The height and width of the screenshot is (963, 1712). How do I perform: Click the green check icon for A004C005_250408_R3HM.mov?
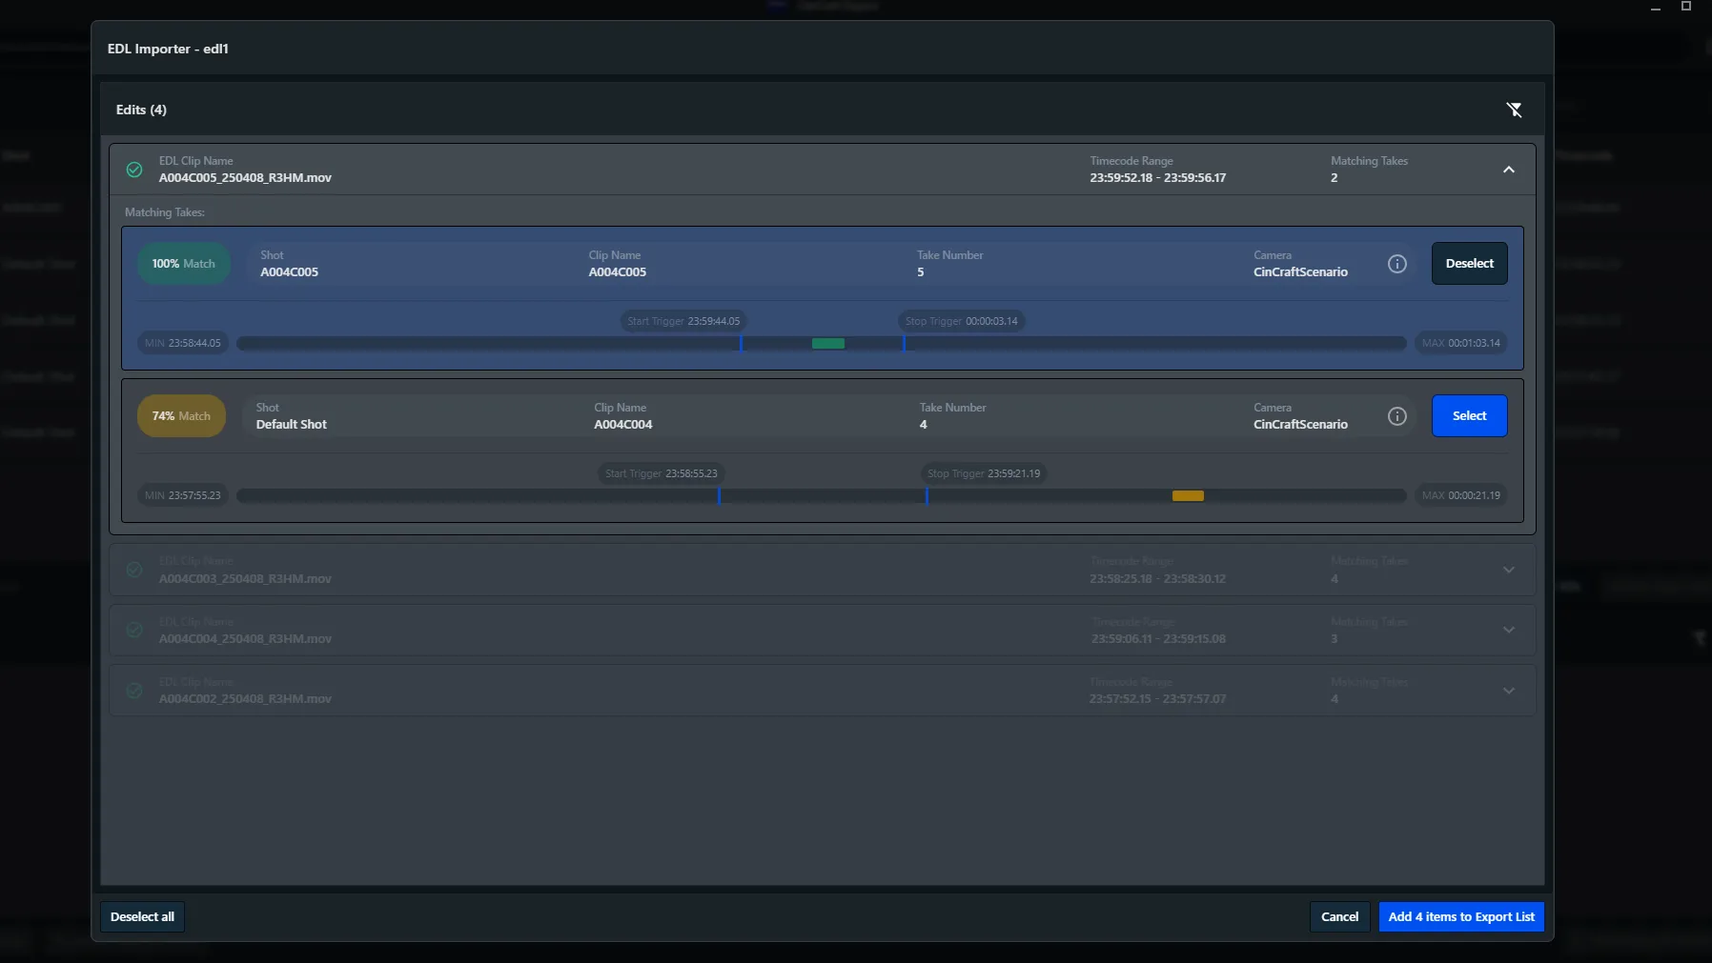pos(134,170)
